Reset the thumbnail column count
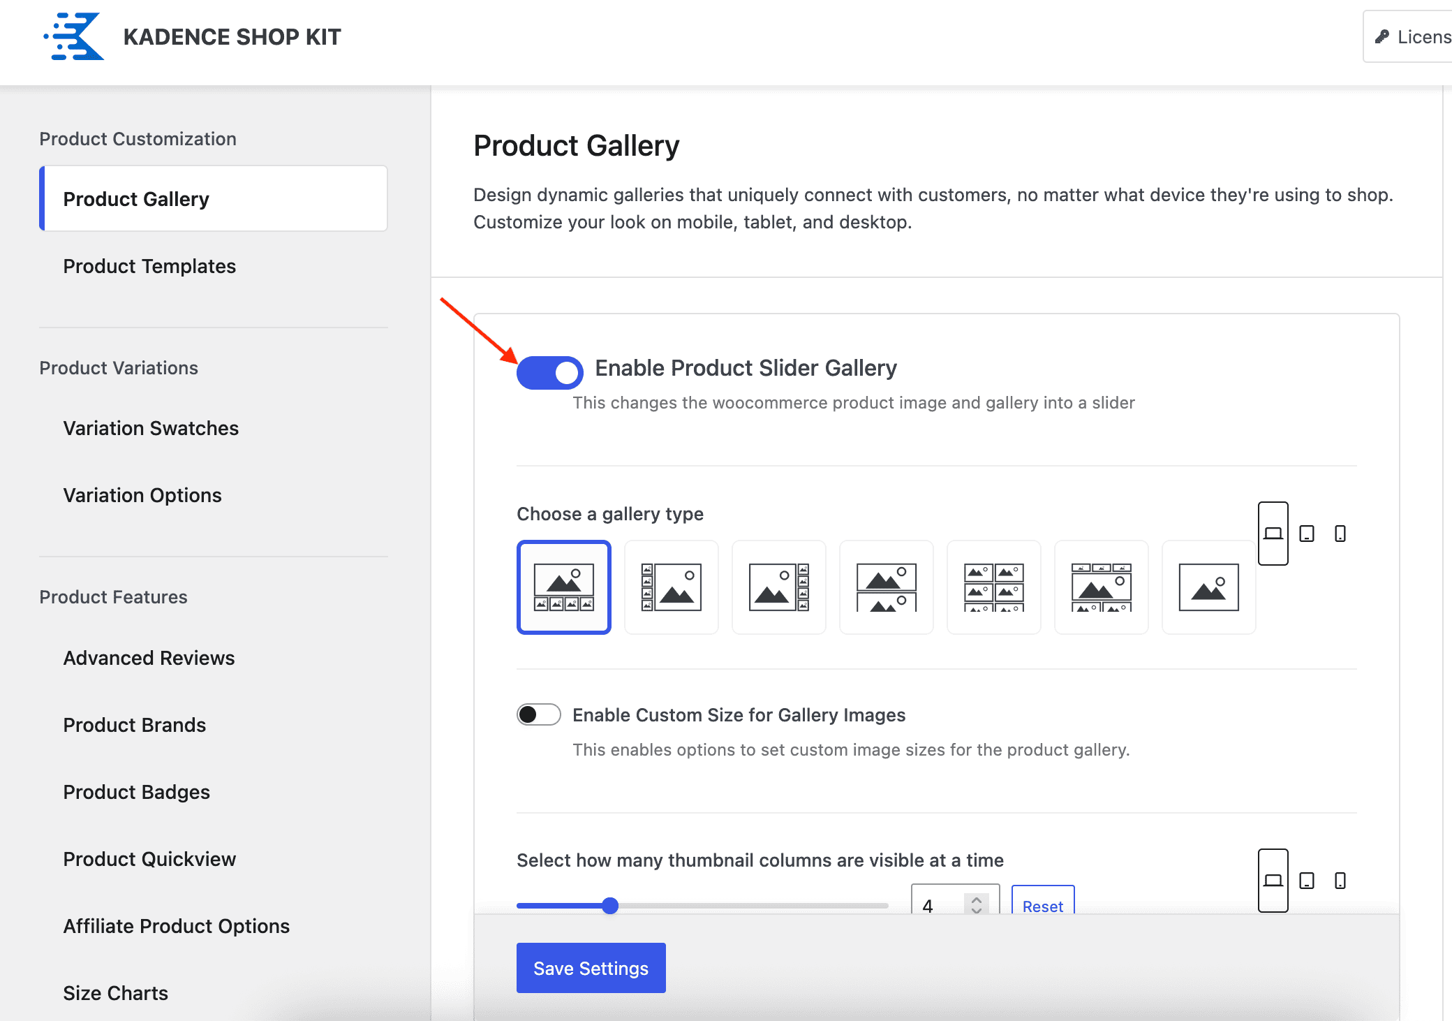 (1042, 906)
